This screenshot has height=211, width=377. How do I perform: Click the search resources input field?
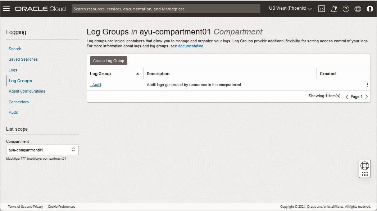point(166,9)
